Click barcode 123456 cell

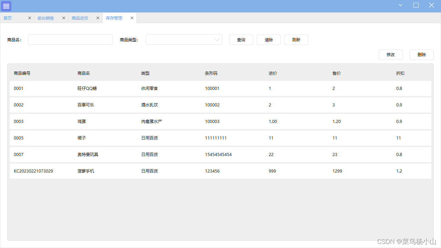212,171
